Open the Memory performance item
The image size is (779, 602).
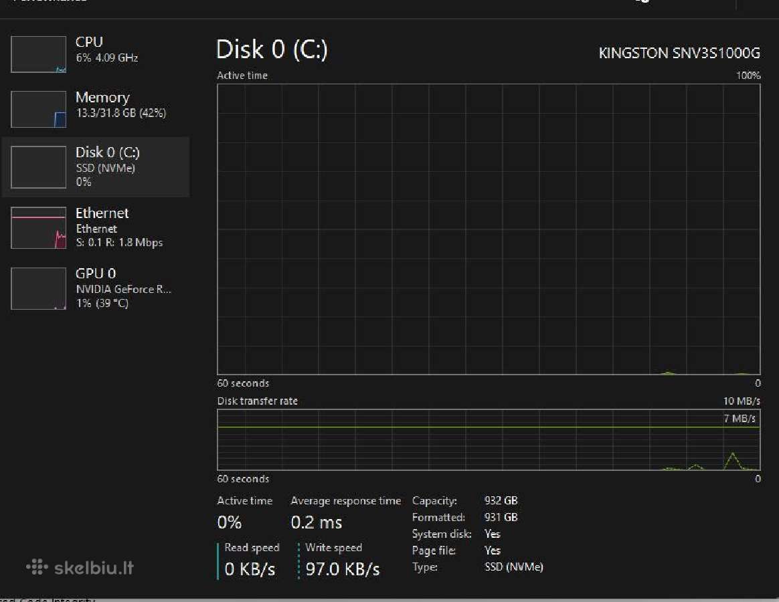(96, 109)
